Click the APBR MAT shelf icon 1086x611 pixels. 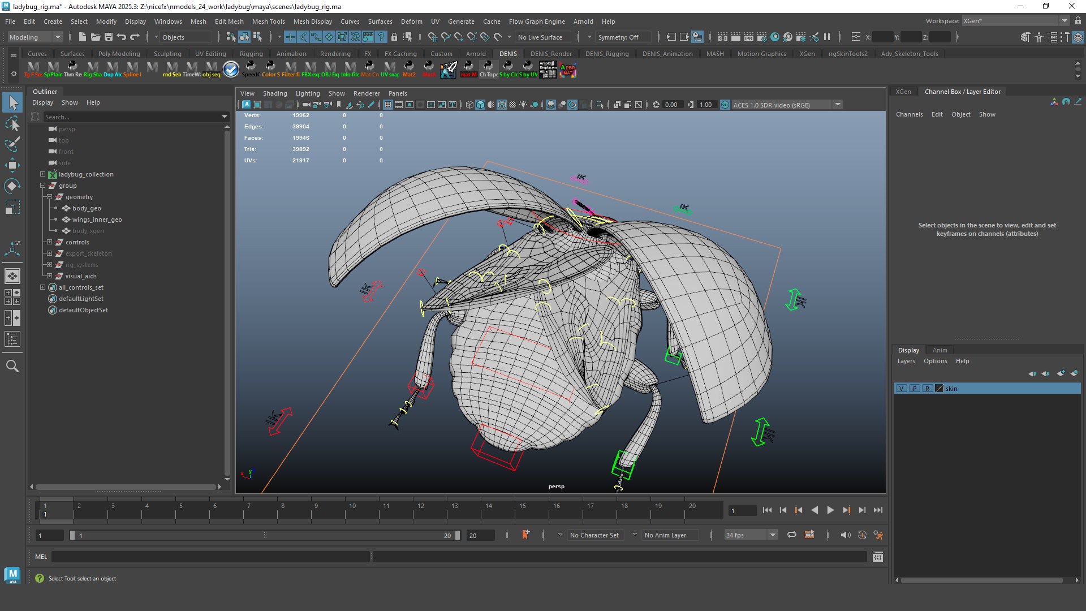coord(567,70)
